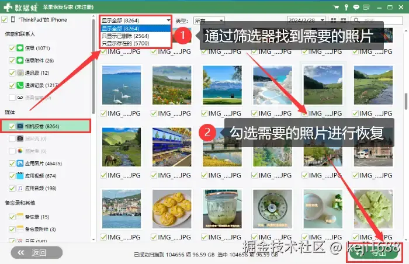The width and height of the screenshot is (409, 264).
Task: Select 显示全部 (8264) in filter list
Action: tap(136, 29)
